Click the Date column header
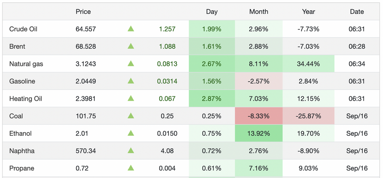This screenshot has width=383, height=178. click(357, 12)
